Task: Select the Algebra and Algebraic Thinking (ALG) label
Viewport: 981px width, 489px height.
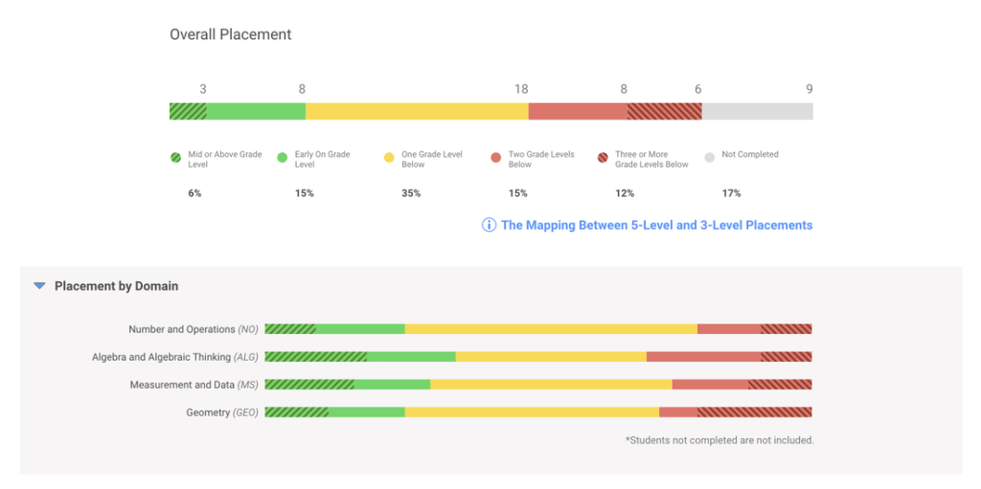Action: [x=175, y=357]
